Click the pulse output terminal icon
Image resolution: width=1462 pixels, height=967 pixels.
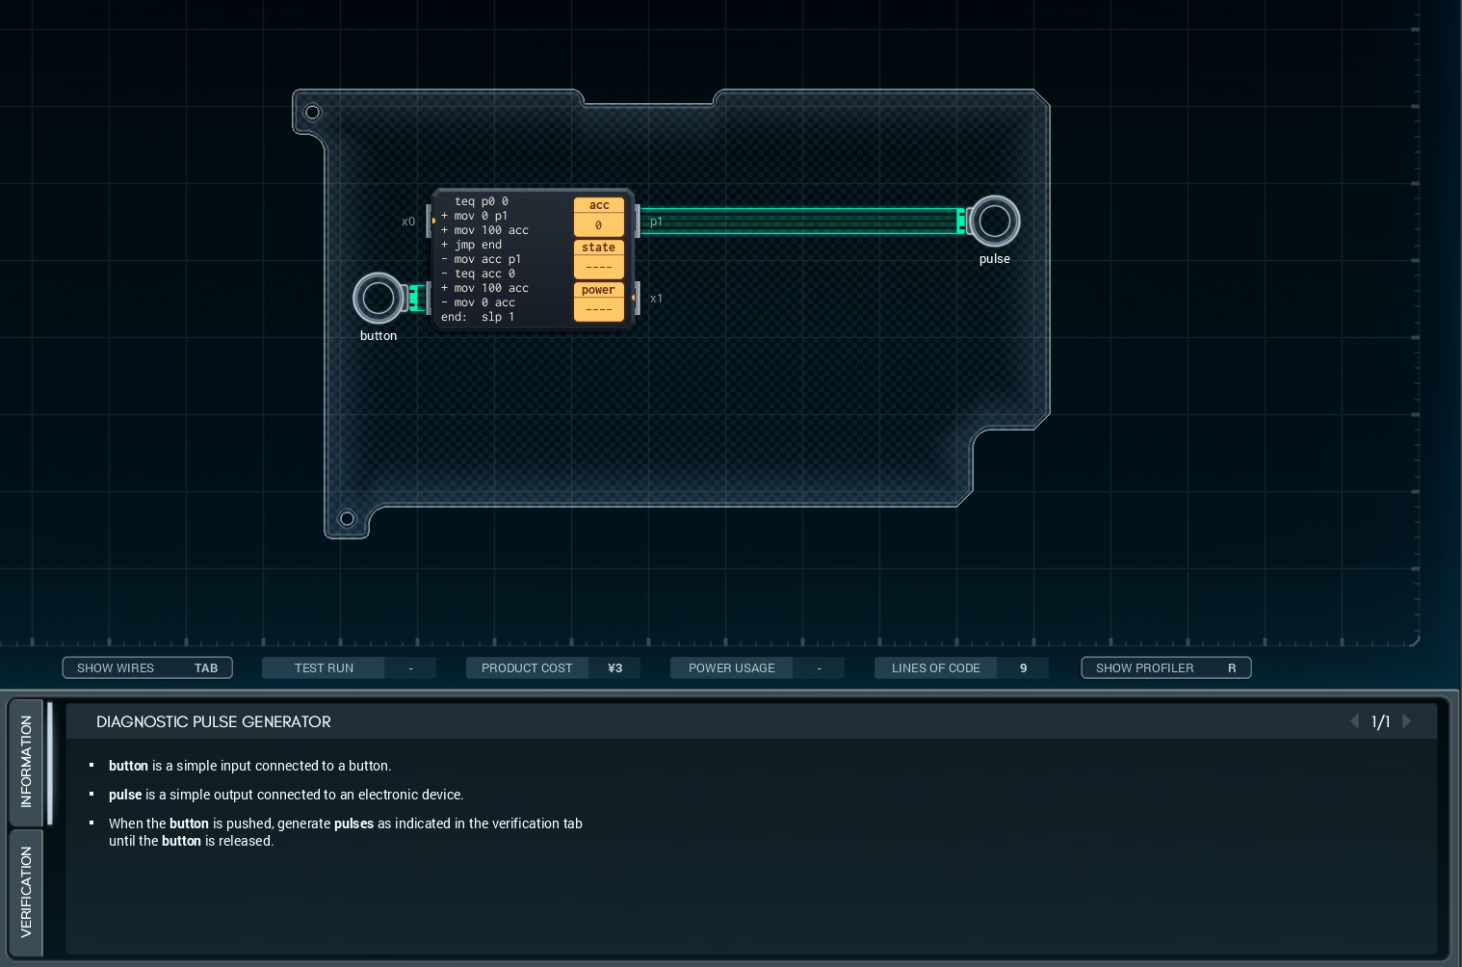click(x=994, y=222)
